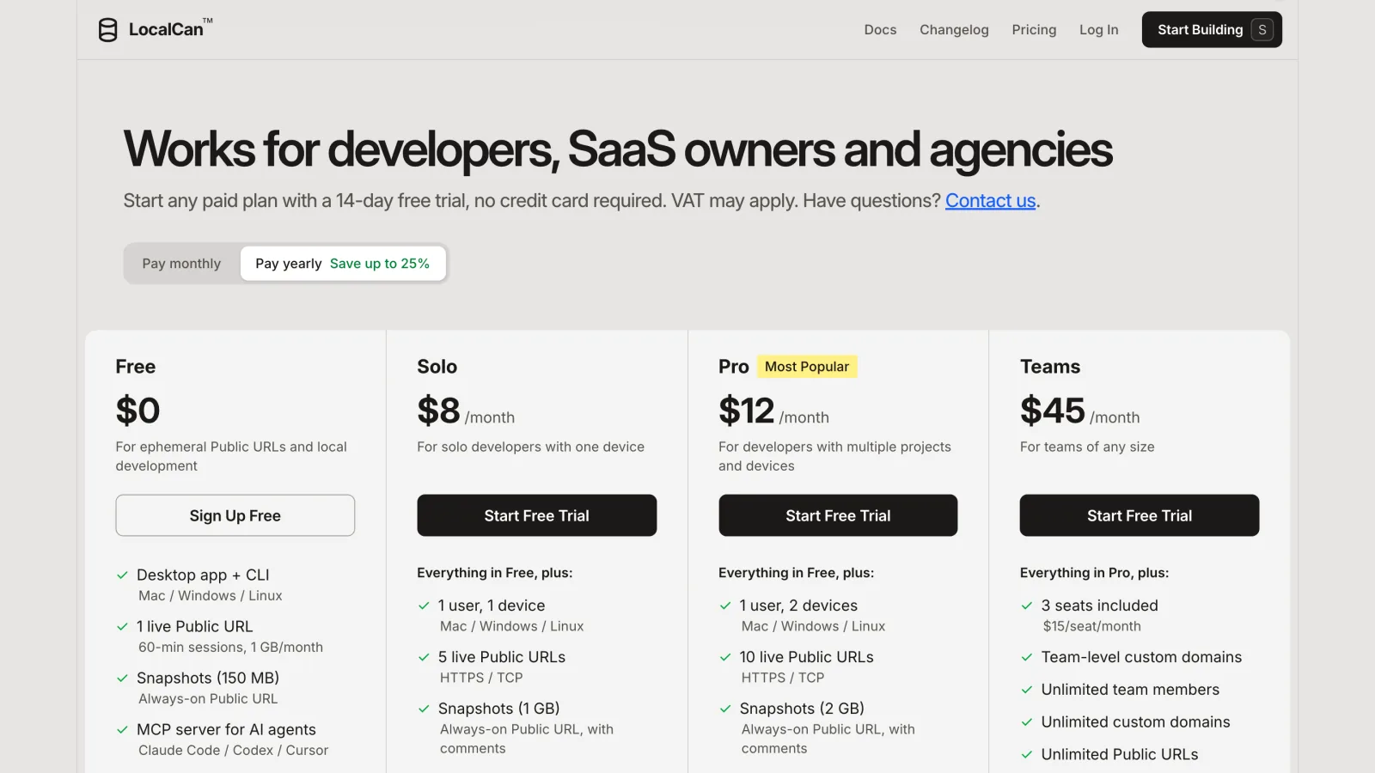Click "Everything in Pro, plus:" text
The height and width of the screenshot is (773, 1375).
click(1094, 573)
